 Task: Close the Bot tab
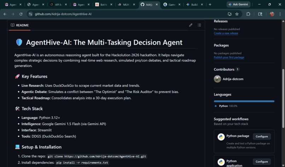point(111,5)
